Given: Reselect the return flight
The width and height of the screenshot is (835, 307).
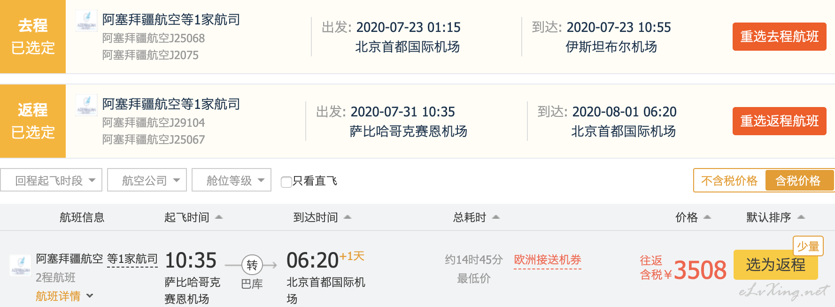Looking at the screenshot, I should pos(779,121).
